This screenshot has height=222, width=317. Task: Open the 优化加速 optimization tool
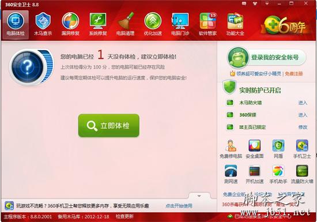153,25
